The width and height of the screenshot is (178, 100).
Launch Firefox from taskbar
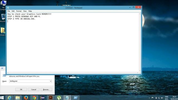pos(26,97)
